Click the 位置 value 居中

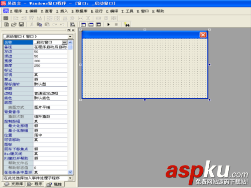click(38, 135)
